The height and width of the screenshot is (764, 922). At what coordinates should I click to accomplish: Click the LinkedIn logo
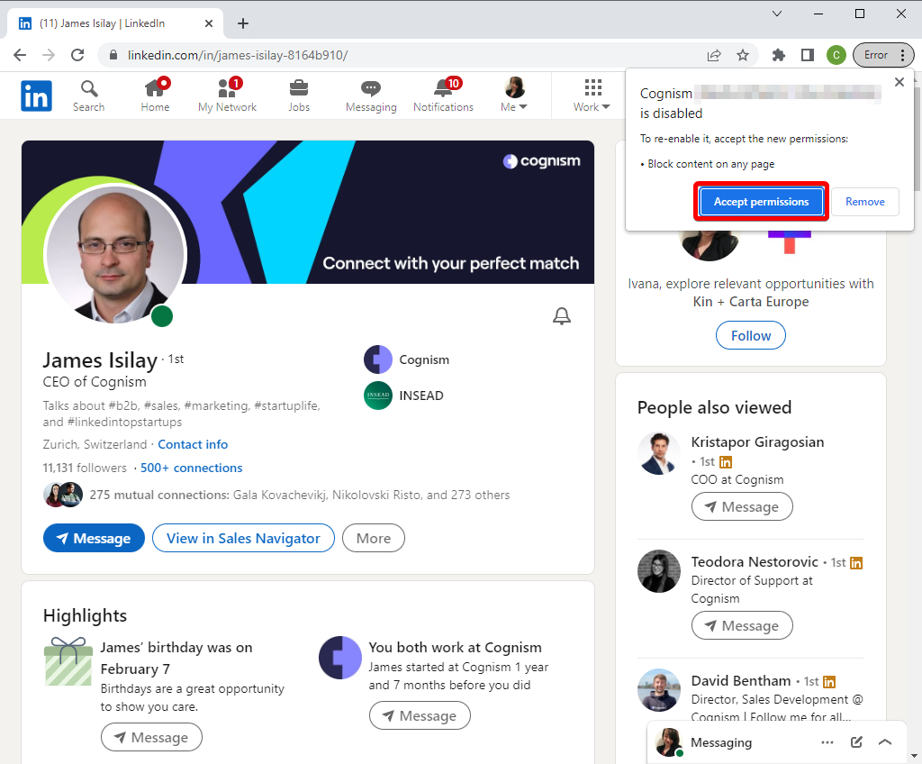click(36, 95)
